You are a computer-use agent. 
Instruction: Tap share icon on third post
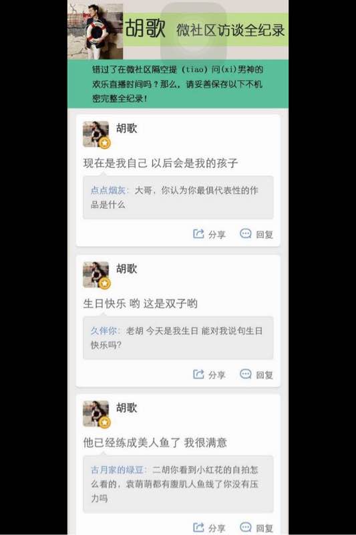(x=198, y=528)
